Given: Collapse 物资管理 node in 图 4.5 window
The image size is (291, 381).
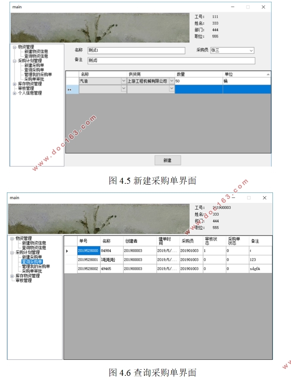Looking at the screenshot, I should 14,47.
